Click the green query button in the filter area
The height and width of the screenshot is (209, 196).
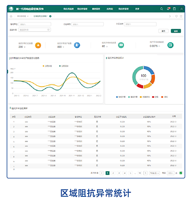pyautogui.click(x=176, y=31)
